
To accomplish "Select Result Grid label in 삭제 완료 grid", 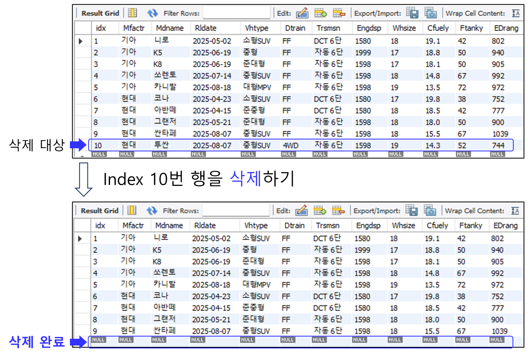I will 99,211.
